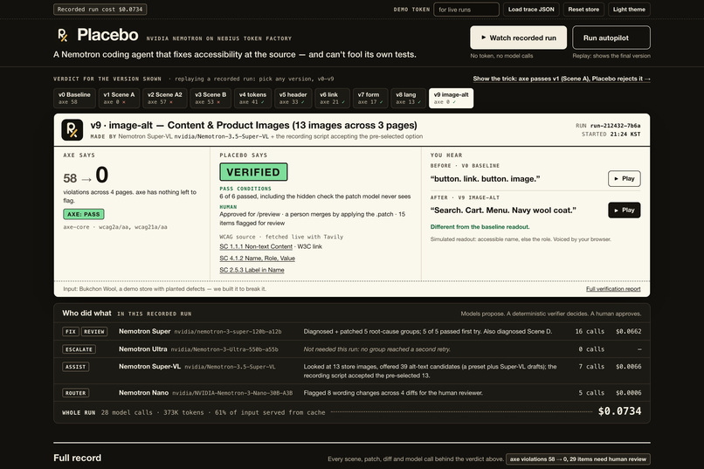Click the '0 calls' cell
This screenshot has height=469, width=704.
(591, 349)
